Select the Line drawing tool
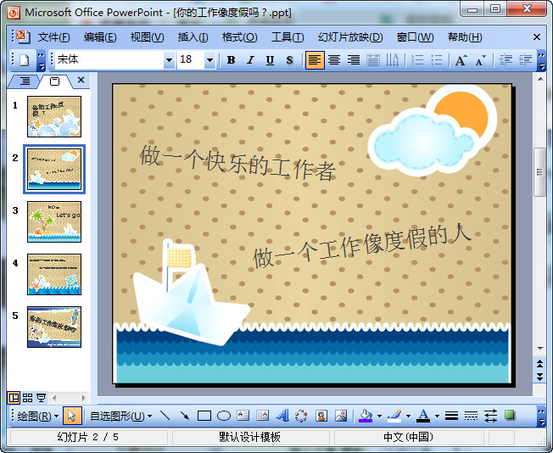The width and height of the screenshot is (553, 453). coord(165,416)
